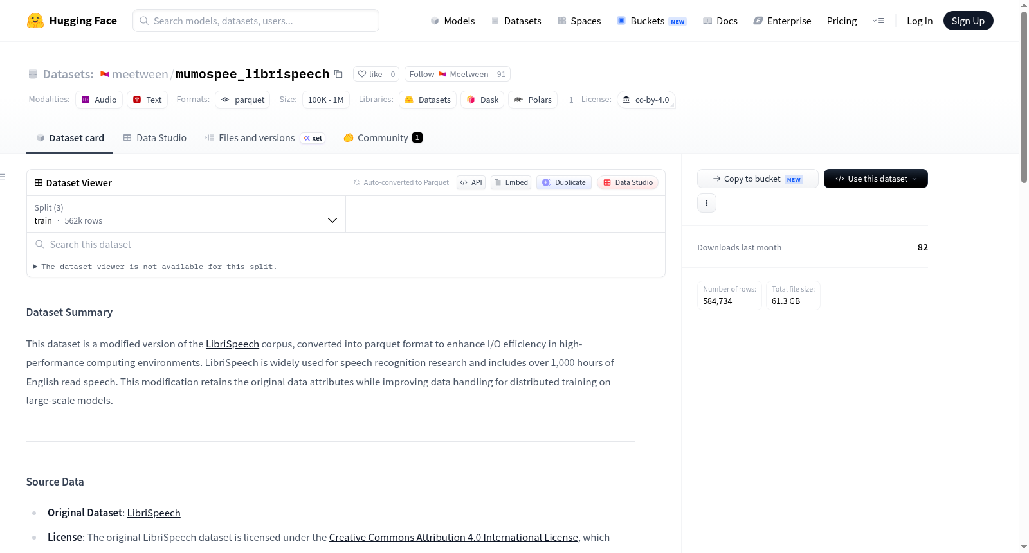Follow the Meetween organization

pos(448,74)
